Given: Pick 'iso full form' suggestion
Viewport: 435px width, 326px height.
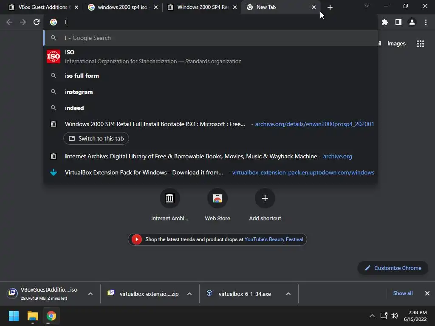Looking at the screenshot, I should coord(211,76).
